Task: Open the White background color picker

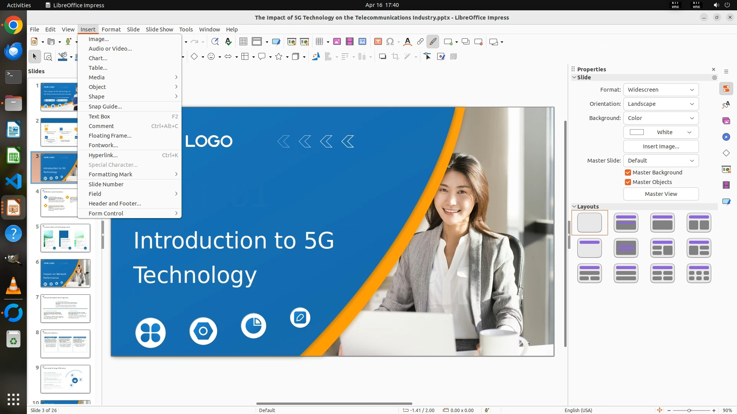Action: click(x=661, y=132)
